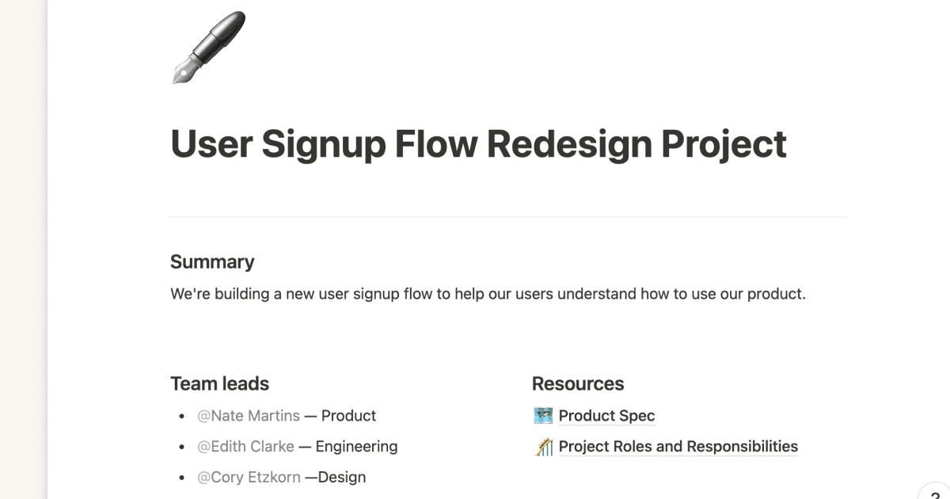Select the horizontal divider below the title
This screenshot has width=950, height=499.
507,216
